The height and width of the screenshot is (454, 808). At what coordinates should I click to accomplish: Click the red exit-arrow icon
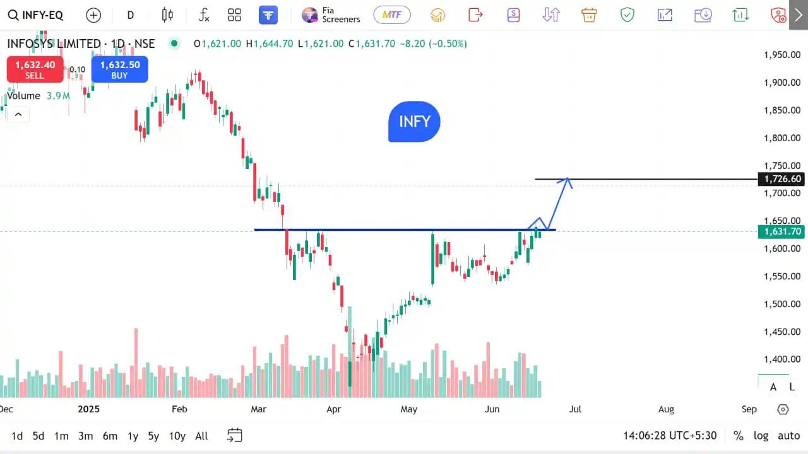click(475, 15)
